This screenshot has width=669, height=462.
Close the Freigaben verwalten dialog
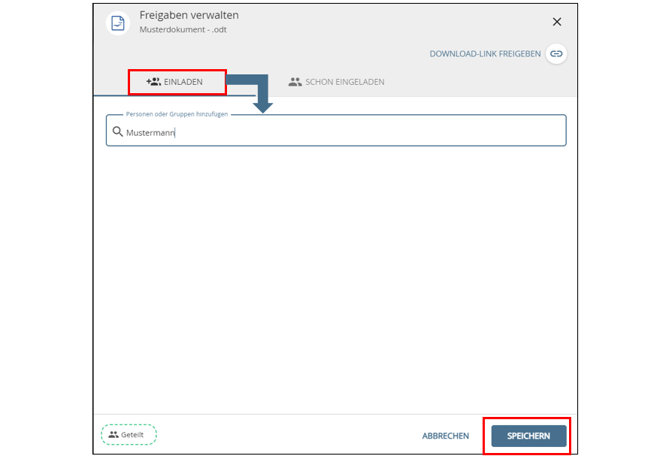click(x=557, y=22)
